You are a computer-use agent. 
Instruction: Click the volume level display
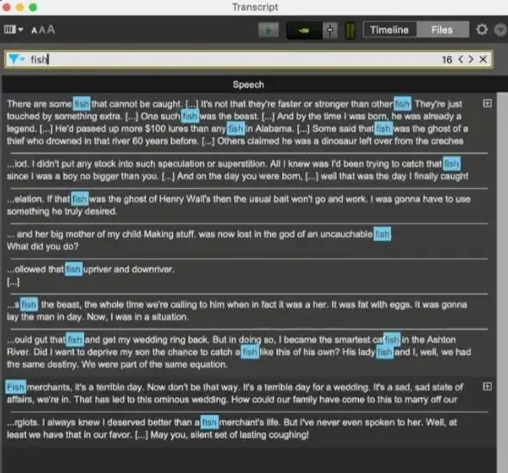(304, 30)
